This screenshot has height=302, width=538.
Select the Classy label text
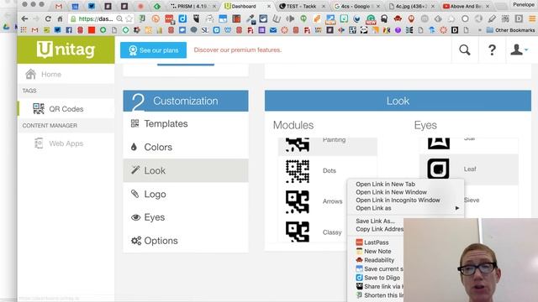(x=332, y=232)
